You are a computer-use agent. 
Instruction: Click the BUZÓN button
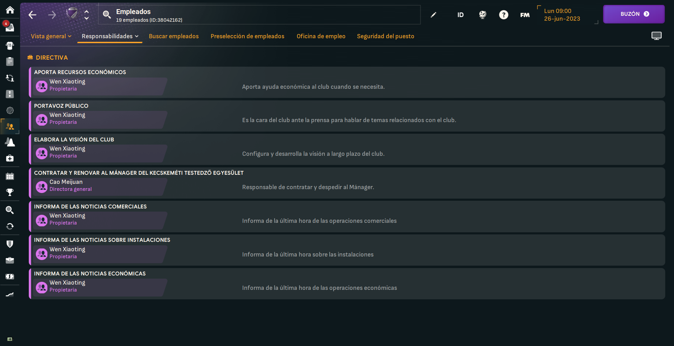[634, 14]
